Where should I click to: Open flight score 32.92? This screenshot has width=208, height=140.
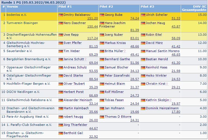(94, 136)
